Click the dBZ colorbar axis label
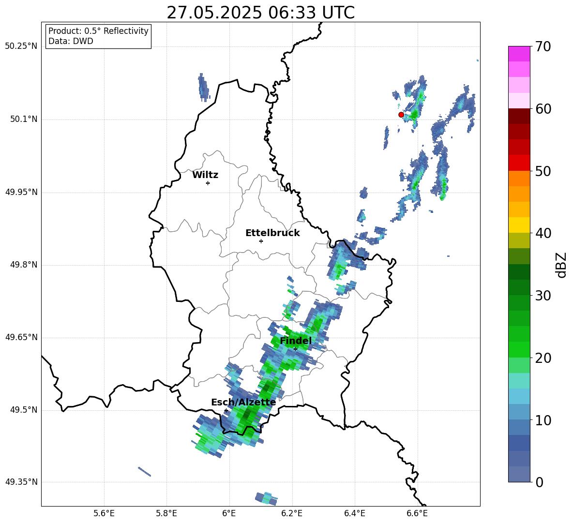This screenshot has width=573, height=523. pos(561,265)
